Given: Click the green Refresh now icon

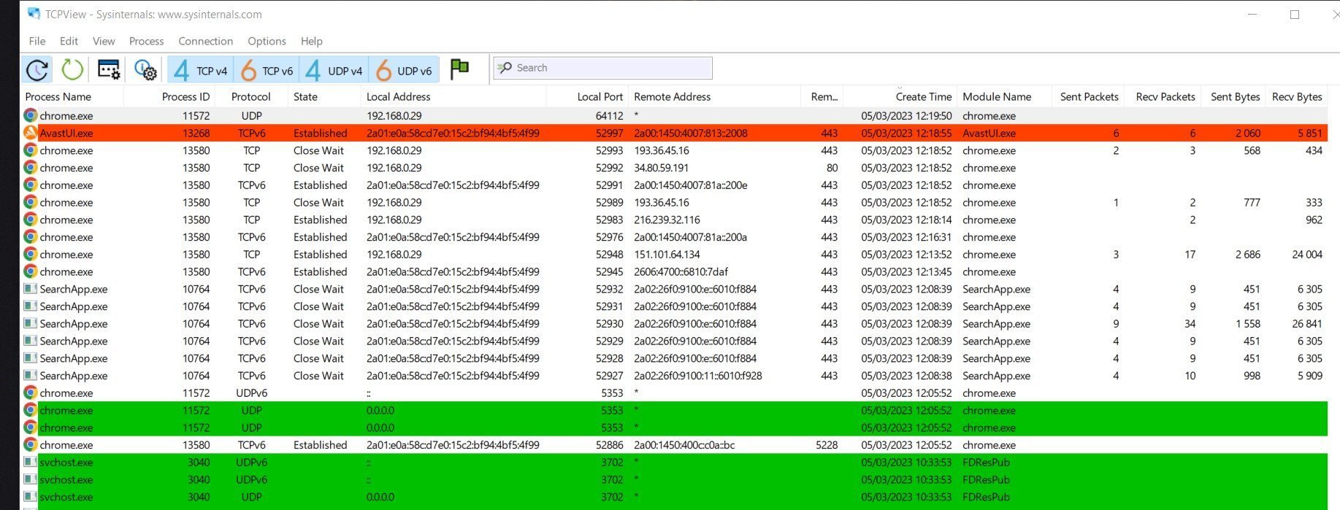Looking at the screenshot, I should [72, 70].
